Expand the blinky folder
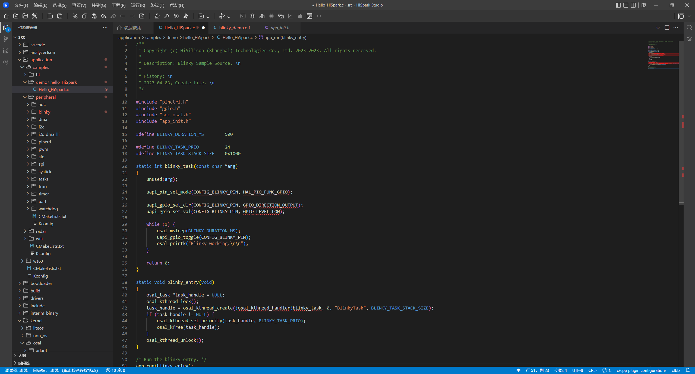The width and height of the screenshot is (695, 374). click(44, 112)
